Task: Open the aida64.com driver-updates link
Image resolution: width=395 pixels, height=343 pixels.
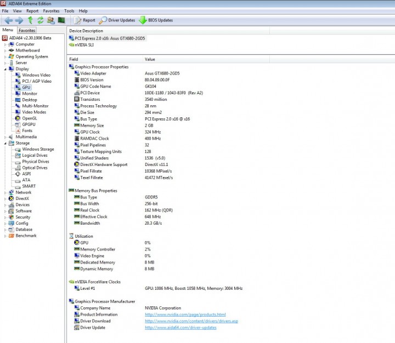Action: (x=180, y=328)
